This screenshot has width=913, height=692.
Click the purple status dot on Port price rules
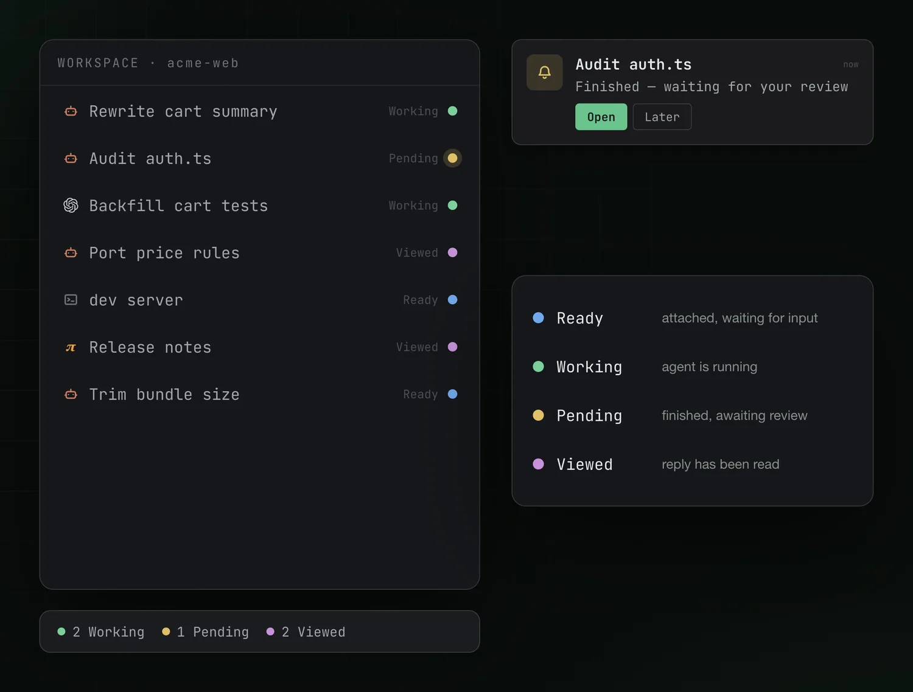coord(452,252)
